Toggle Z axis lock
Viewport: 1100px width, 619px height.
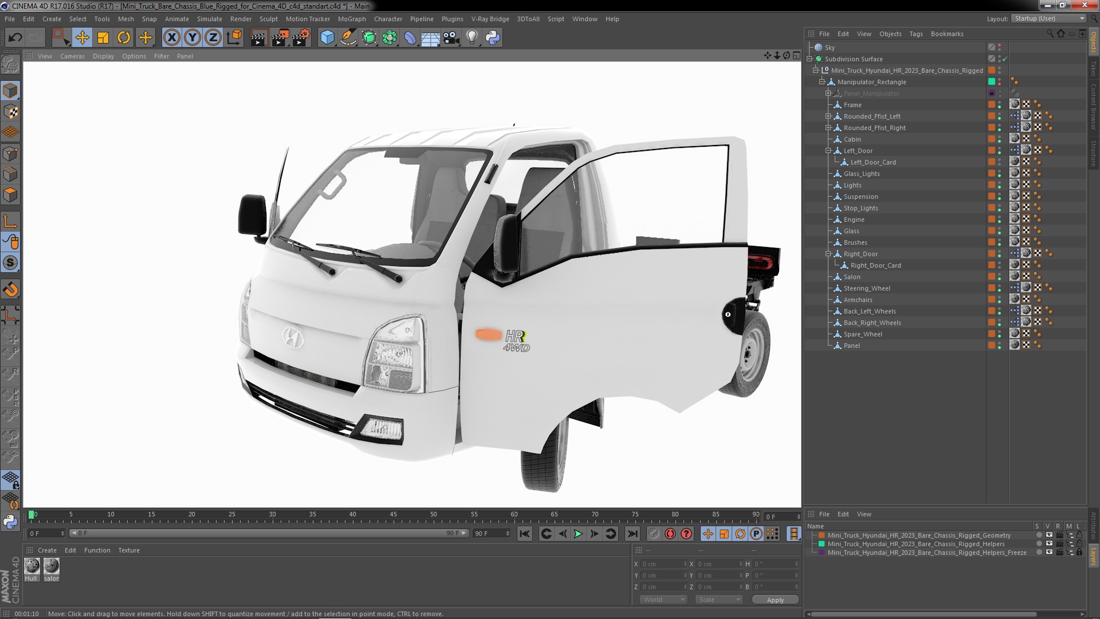coord(213,38)
